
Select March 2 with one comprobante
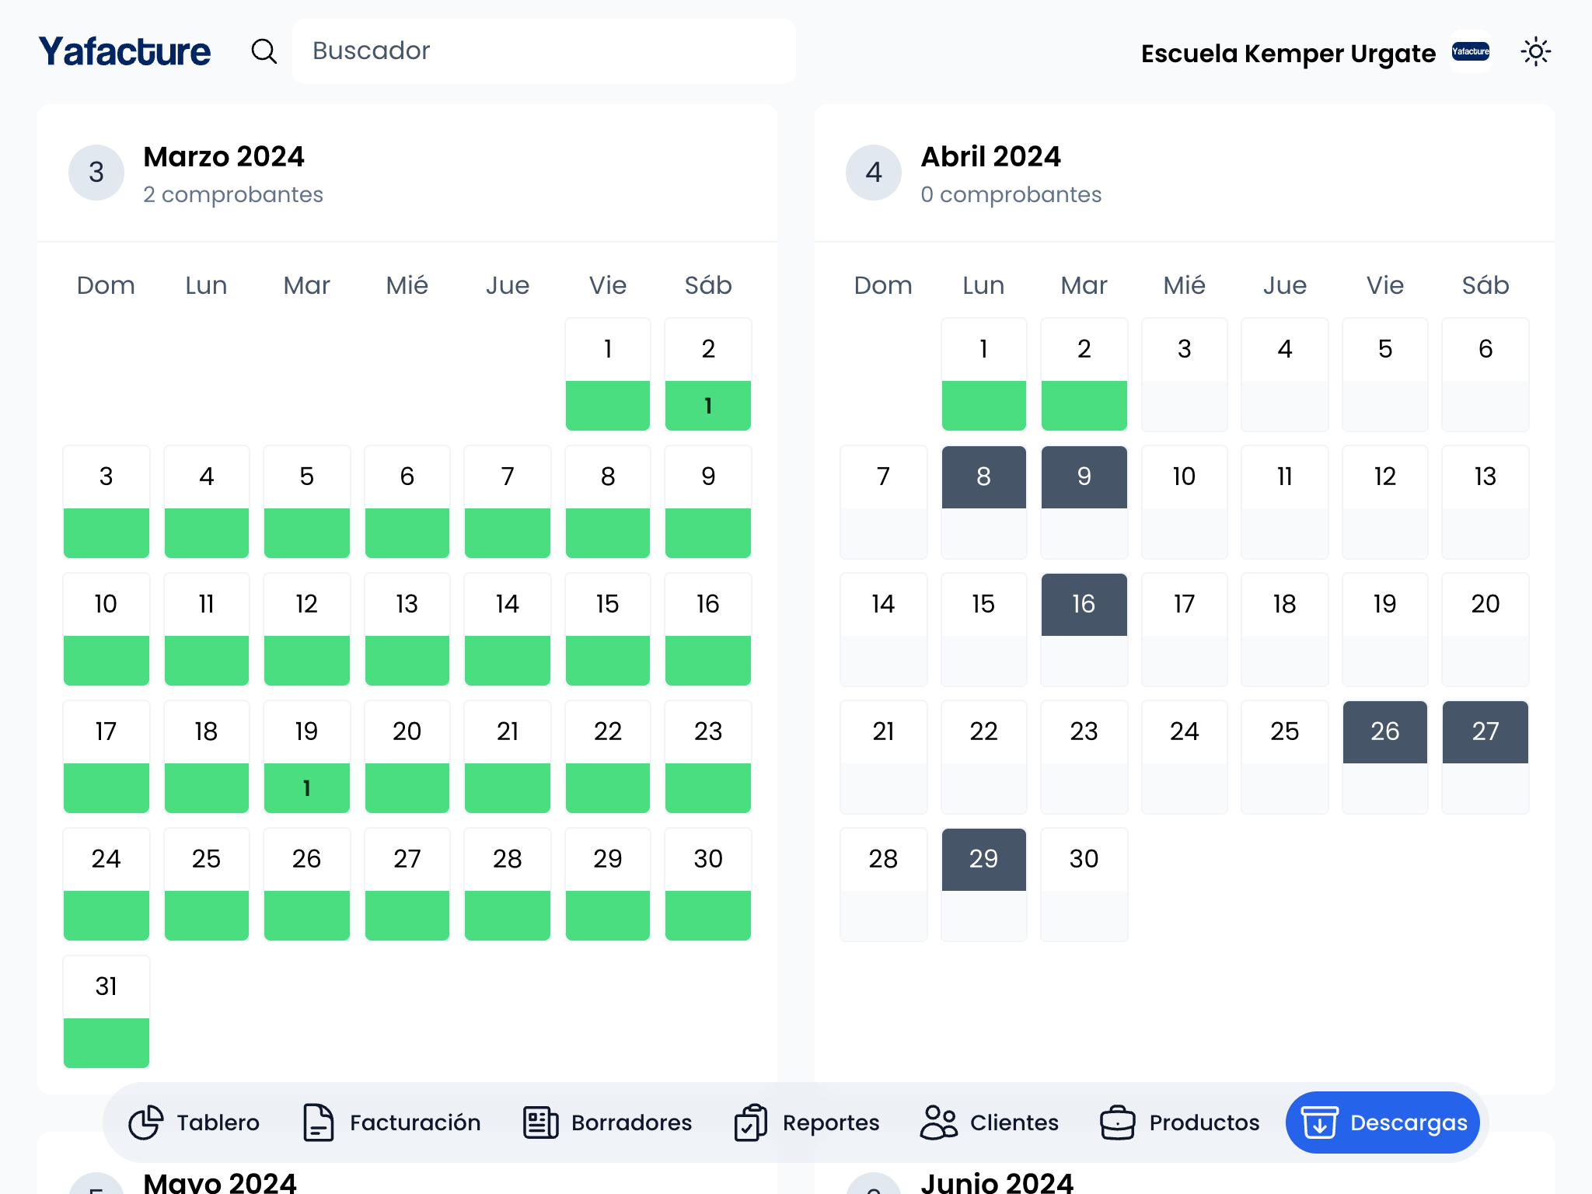(x=708, y=374)
